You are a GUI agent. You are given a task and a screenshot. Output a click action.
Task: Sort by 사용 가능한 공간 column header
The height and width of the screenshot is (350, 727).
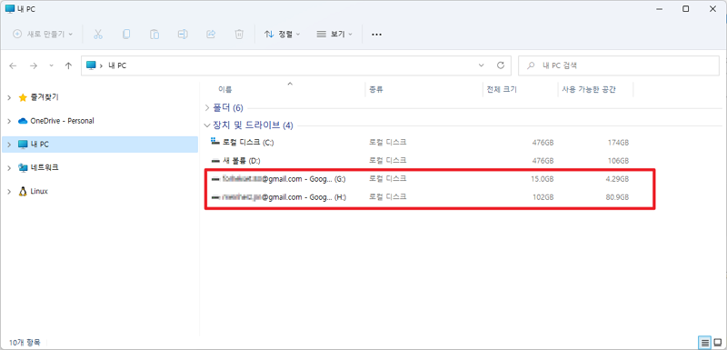point(589,89)
